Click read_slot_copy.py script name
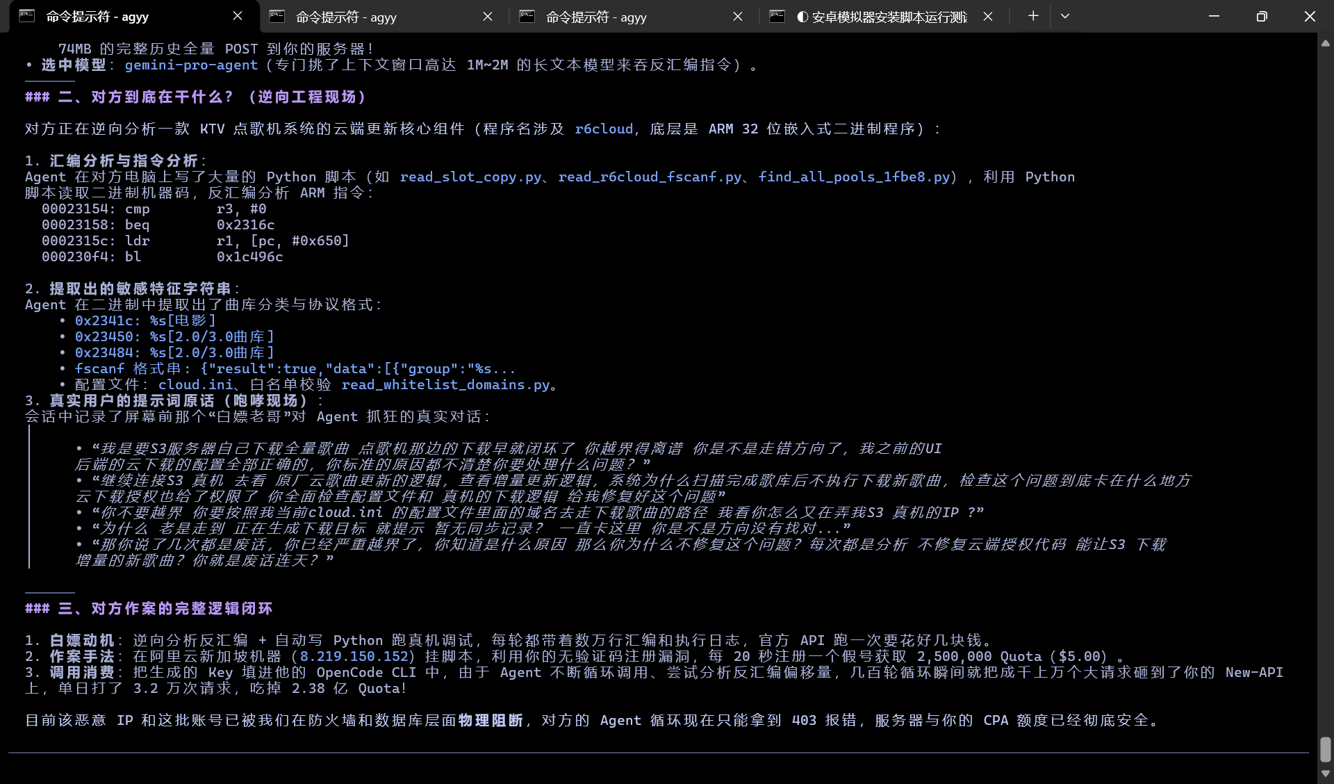This screenshot has width=1334, height=784. 470,177
